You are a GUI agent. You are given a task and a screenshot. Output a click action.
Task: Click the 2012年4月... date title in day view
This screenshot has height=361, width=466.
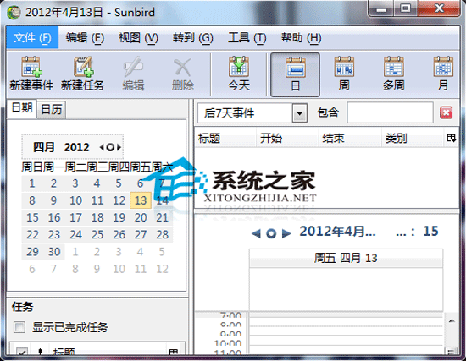point(337,232)
